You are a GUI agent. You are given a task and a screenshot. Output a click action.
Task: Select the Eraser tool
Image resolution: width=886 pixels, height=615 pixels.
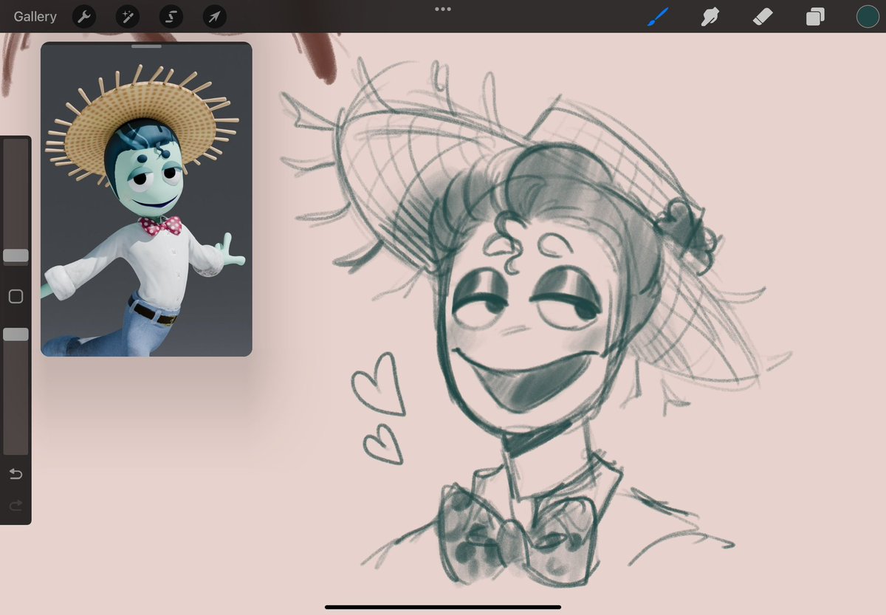(763, 16)
